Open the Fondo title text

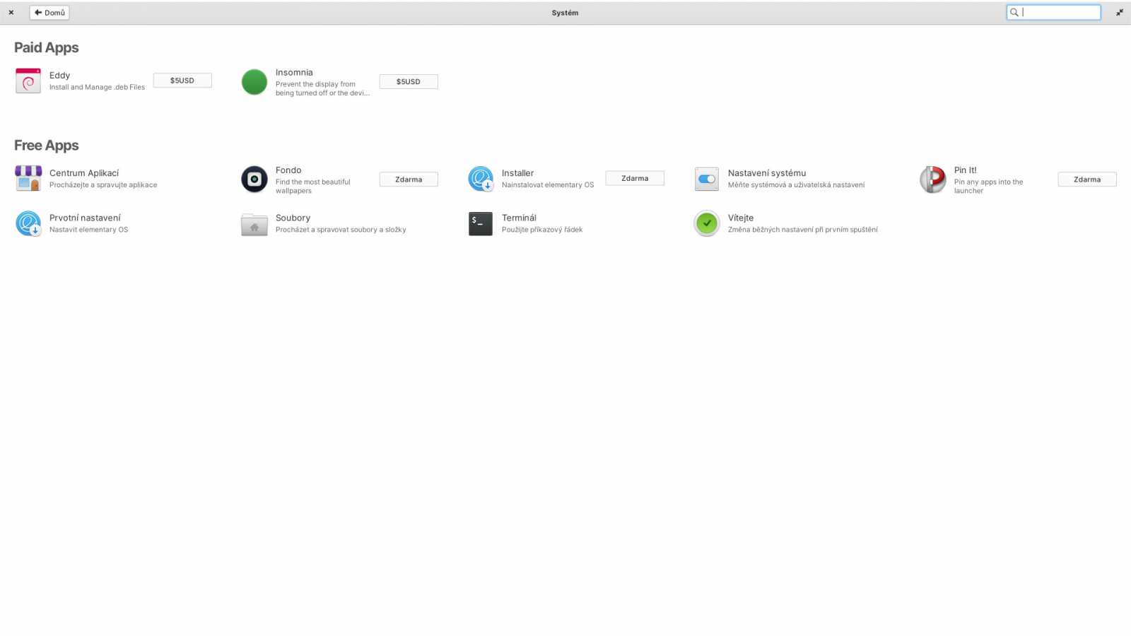coord(288,170)
